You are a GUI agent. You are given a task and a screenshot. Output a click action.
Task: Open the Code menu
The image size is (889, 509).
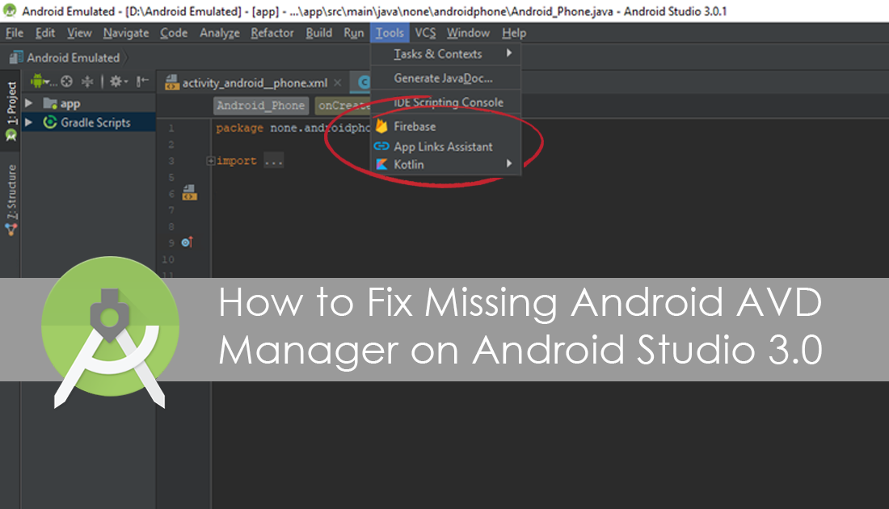point(174,33)
